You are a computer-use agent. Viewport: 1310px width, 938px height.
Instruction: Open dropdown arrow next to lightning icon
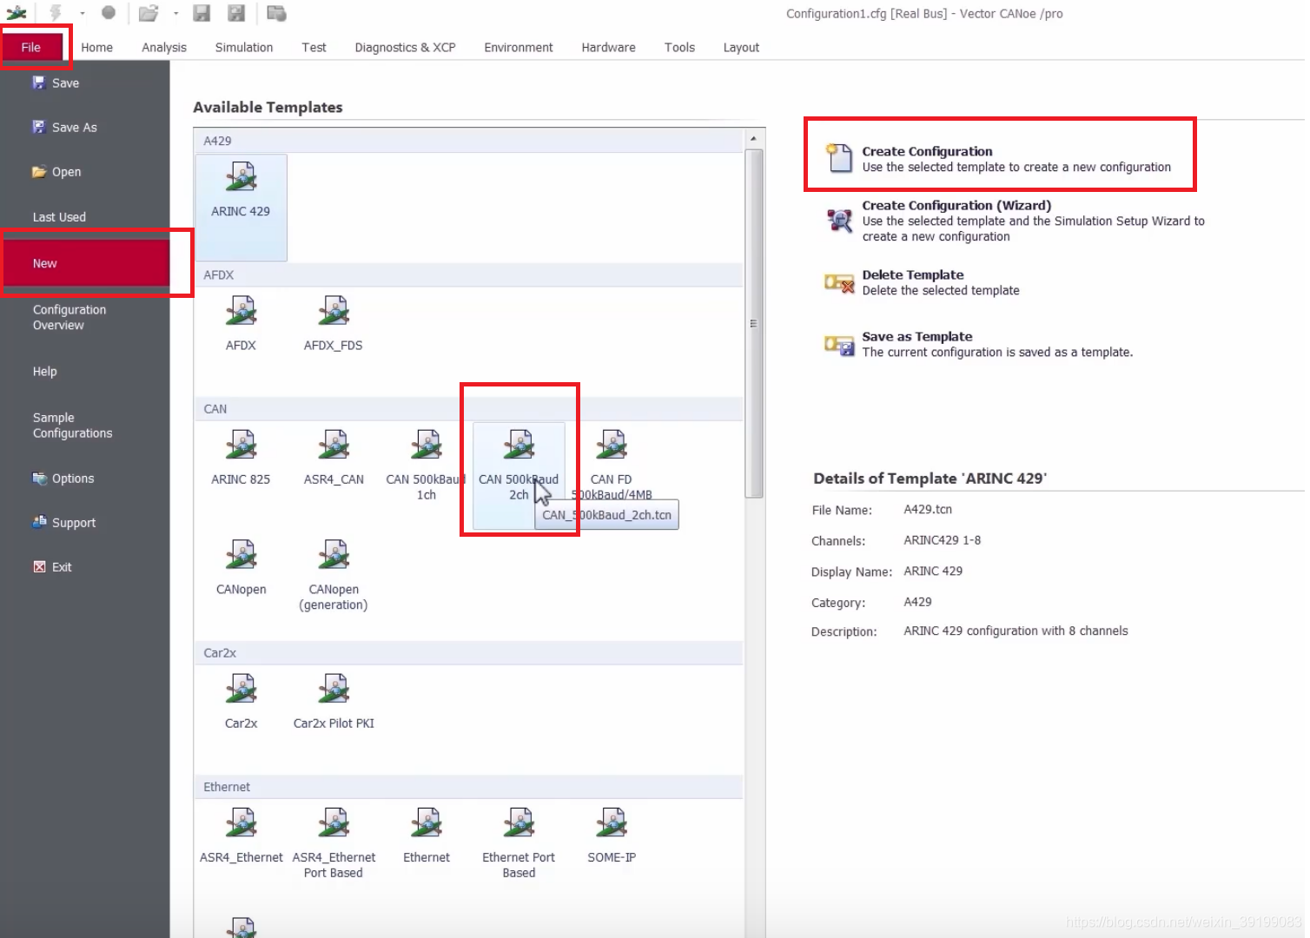[82, 13]
